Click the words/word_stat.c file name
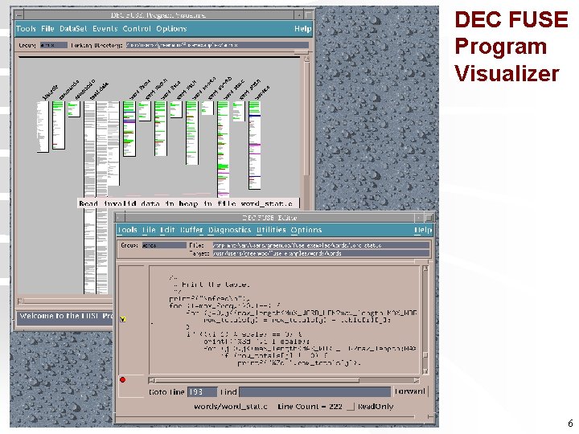Image resolution: width=579 pixels, height=434 pixels. 231,407
